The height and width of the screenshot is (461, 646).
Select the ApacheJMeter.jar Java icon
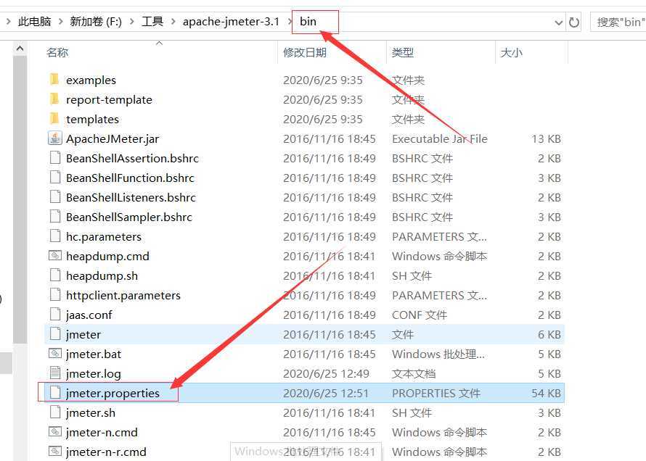click(54, 138)
